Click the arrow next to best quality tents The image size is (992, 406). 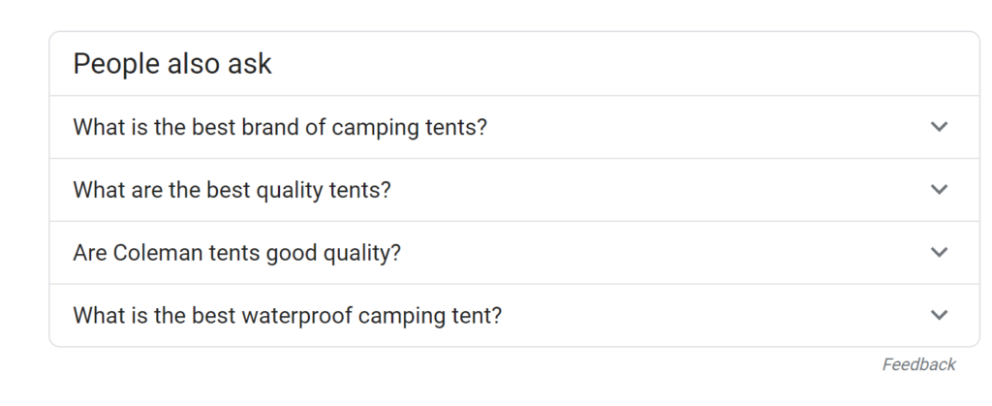938,190
